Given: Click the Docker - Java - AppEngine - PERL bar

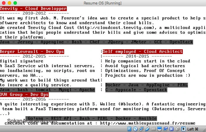Looking at the screenshot, I should (147, 85).
